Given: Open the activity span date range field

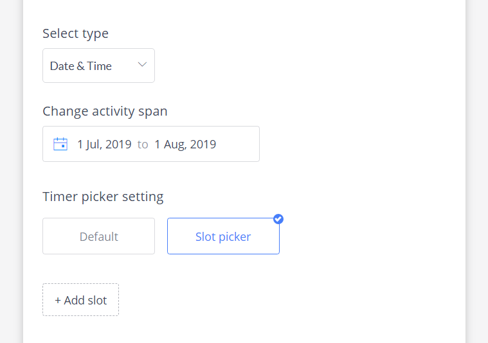Looking at the screenshot, I should tap(151, 144).
